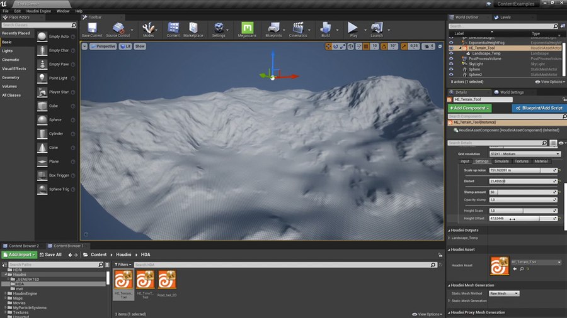Open the Grid resolution dropdown
This screenshot has width=567, height=318.
point(525,154)
